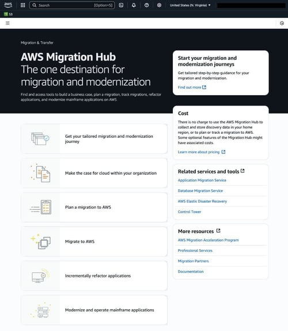Open the United States (N. Virginia) region dropdown
This screenshot has width=288, height=331.
click(x=190, y=5)
